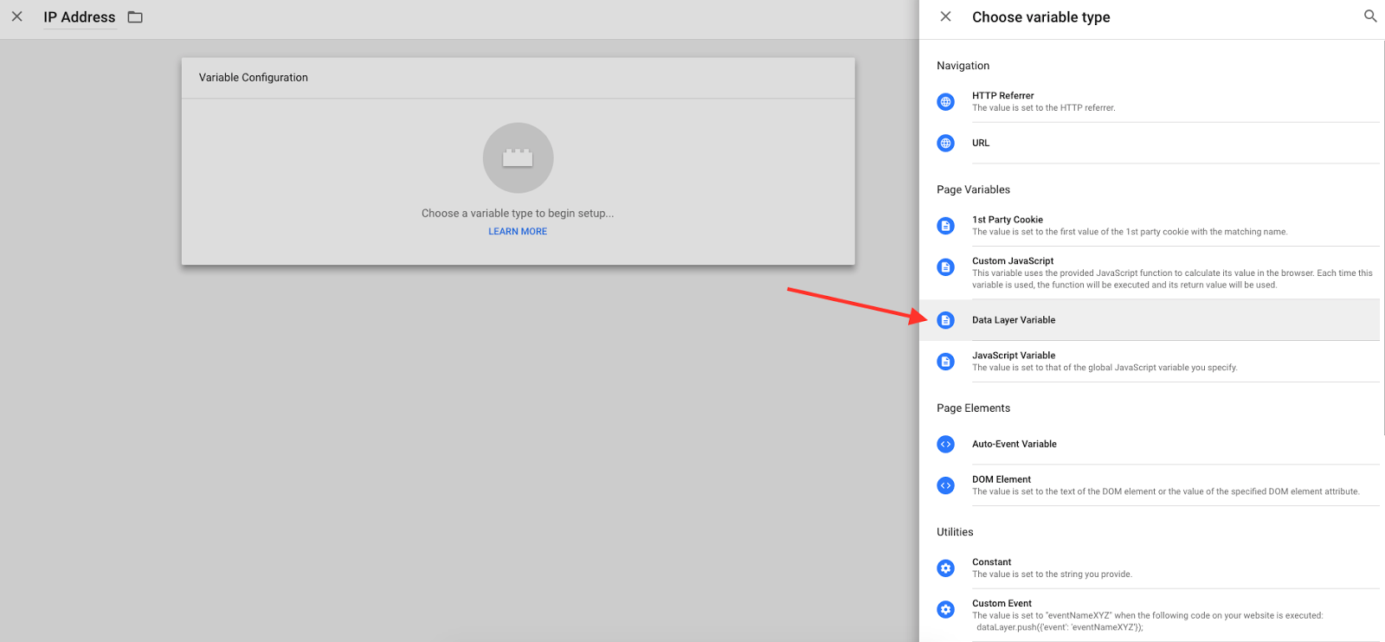The width and height of the screenshot is (1385, 642).
Task: Choose Constant variable type
Action: point(1150,568)
